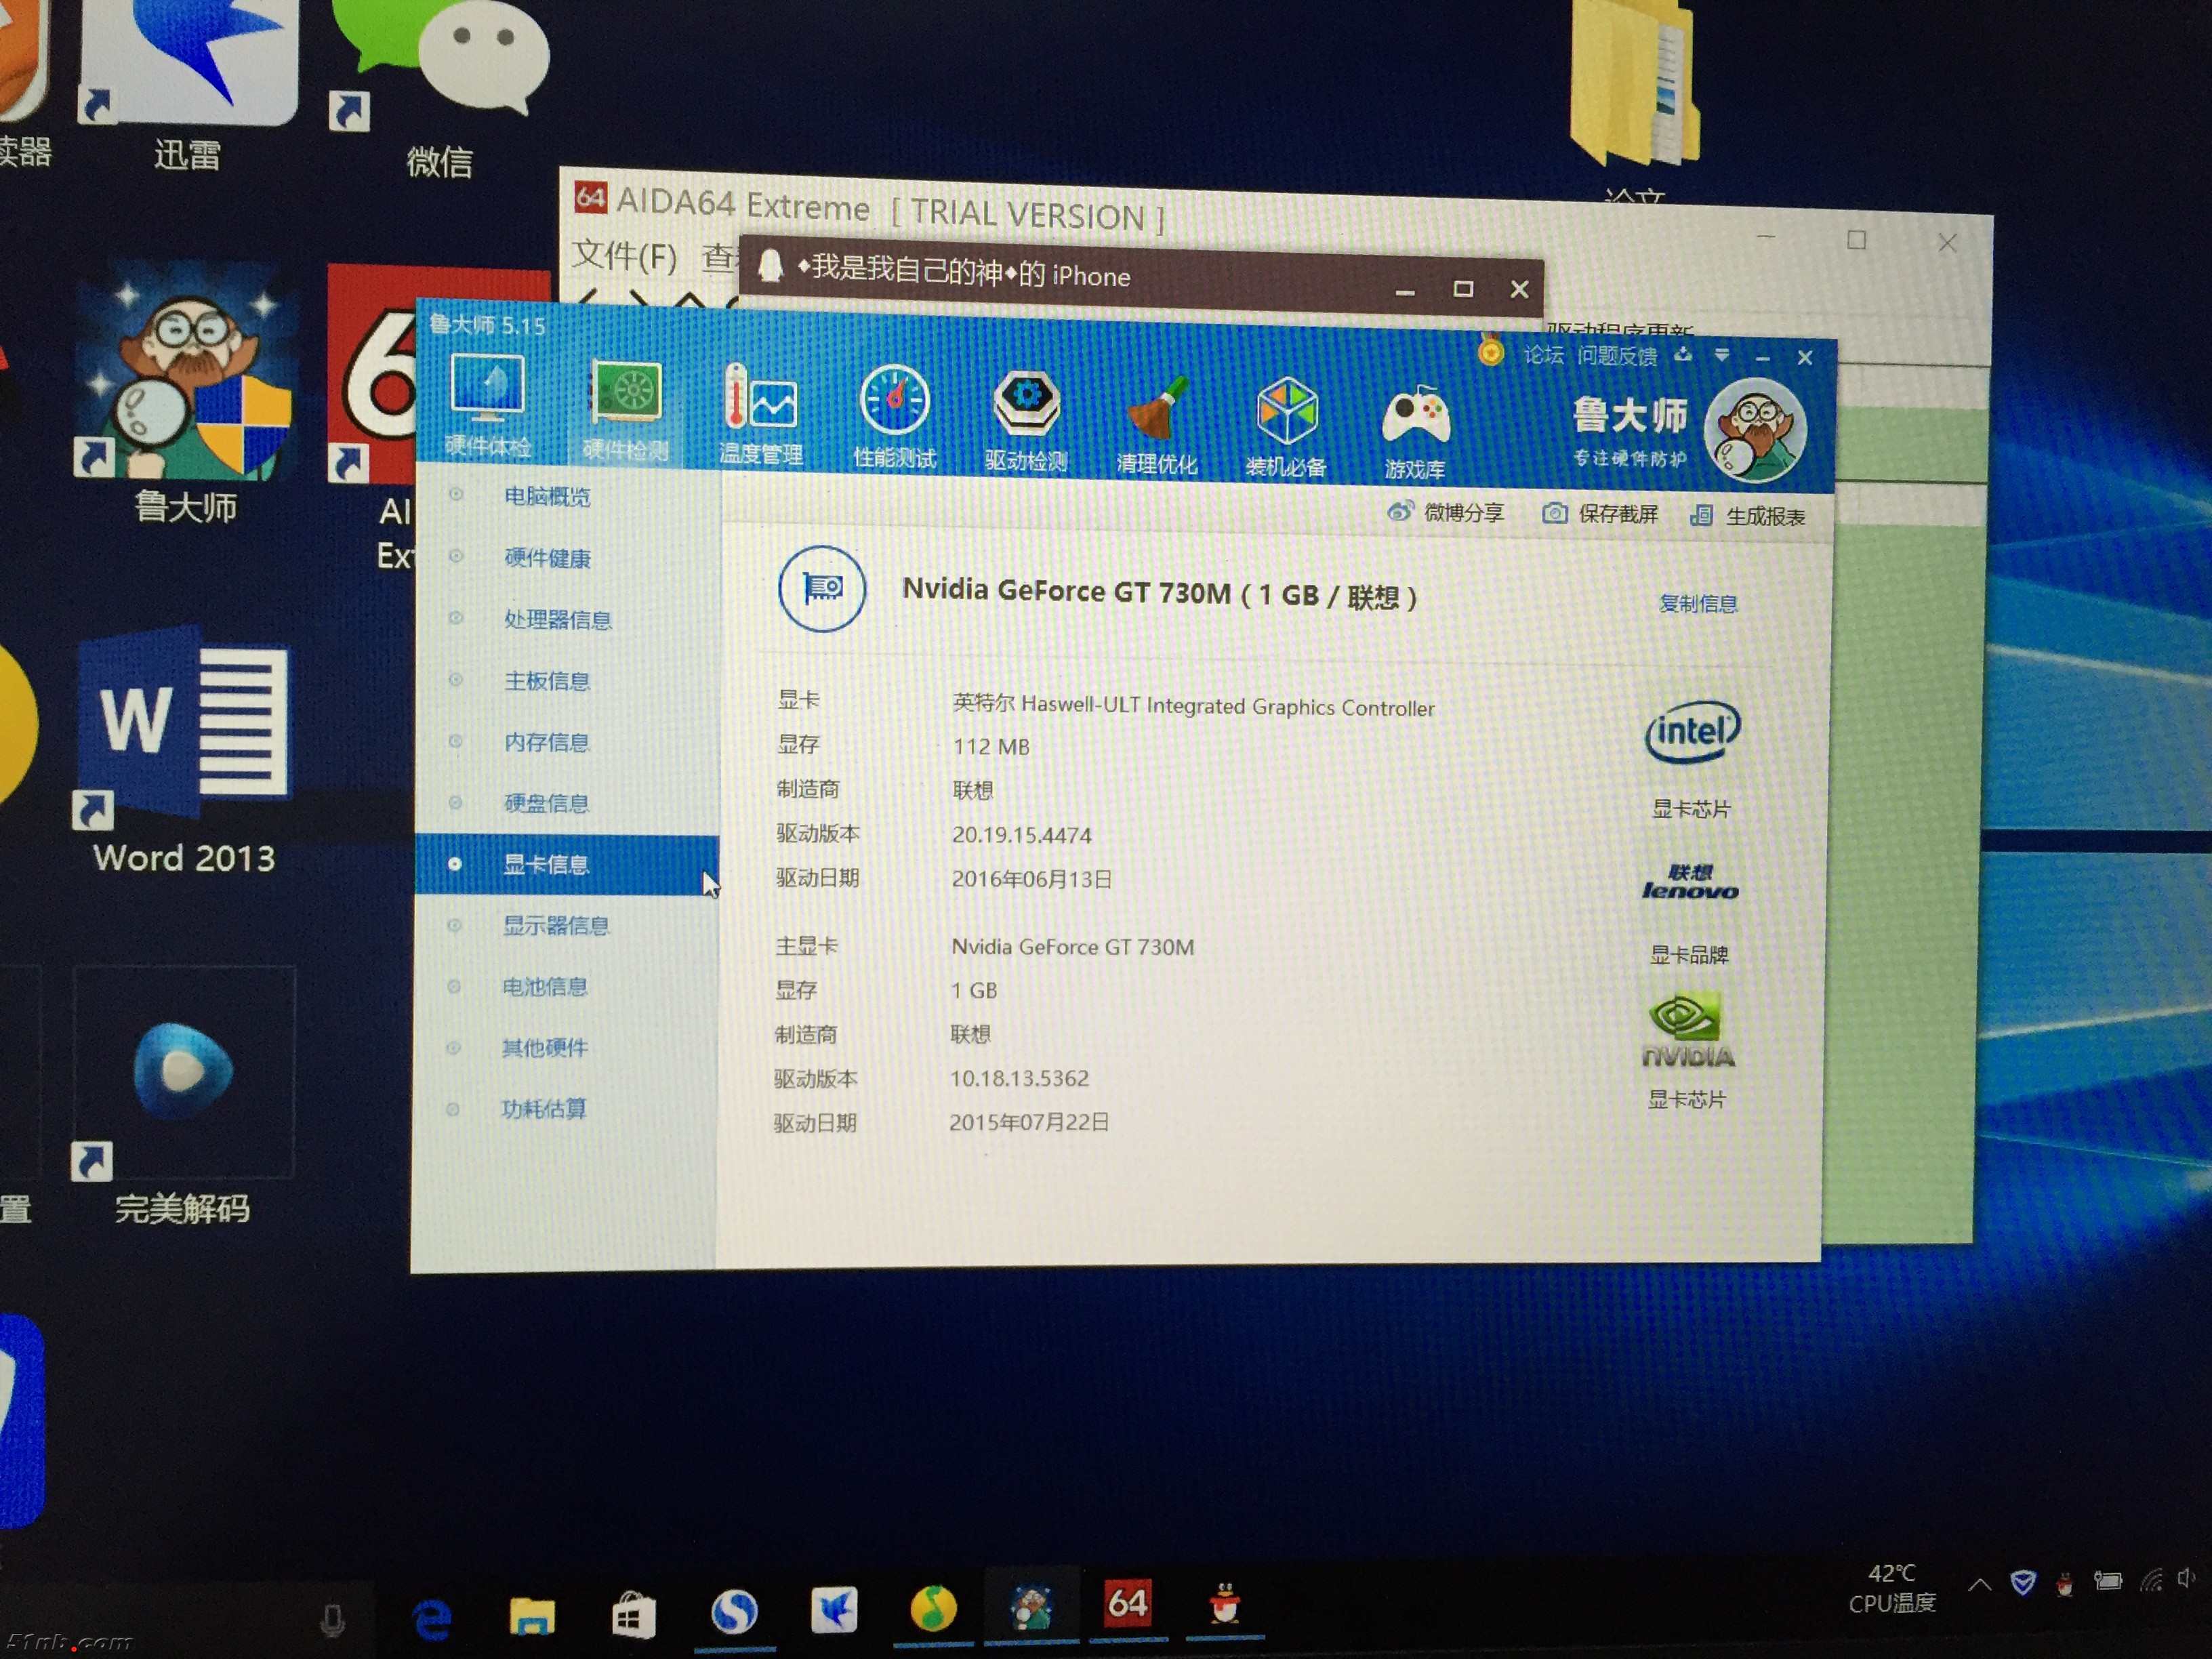The height and width of the screenshot is (1659, 2212).
Task: Click the download tray icon in 鲁大师 title bar
Action: 1684,355
